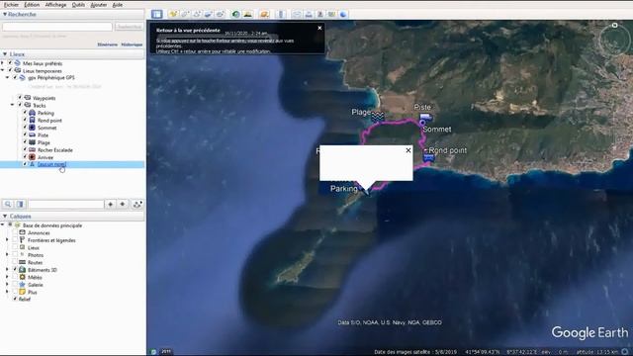633x356 pixels.
Task: Uncheck the Piste track checkbox
Action: point(25,134)
